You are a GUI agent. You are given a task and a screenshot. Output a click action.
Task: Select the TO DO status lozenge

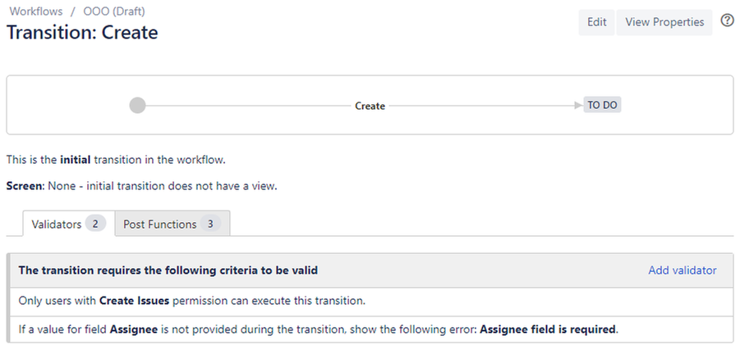click(602, 106)
